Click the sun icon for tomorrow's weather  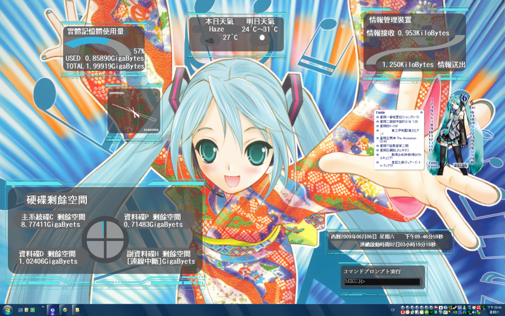261,38
